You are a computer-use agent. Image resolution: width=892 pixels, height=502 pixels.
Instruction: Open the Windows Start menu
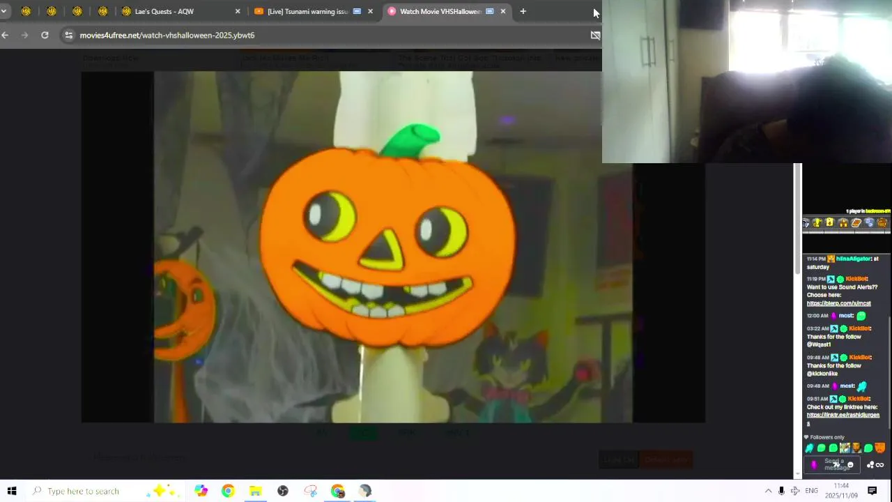(x=11, y=491)
